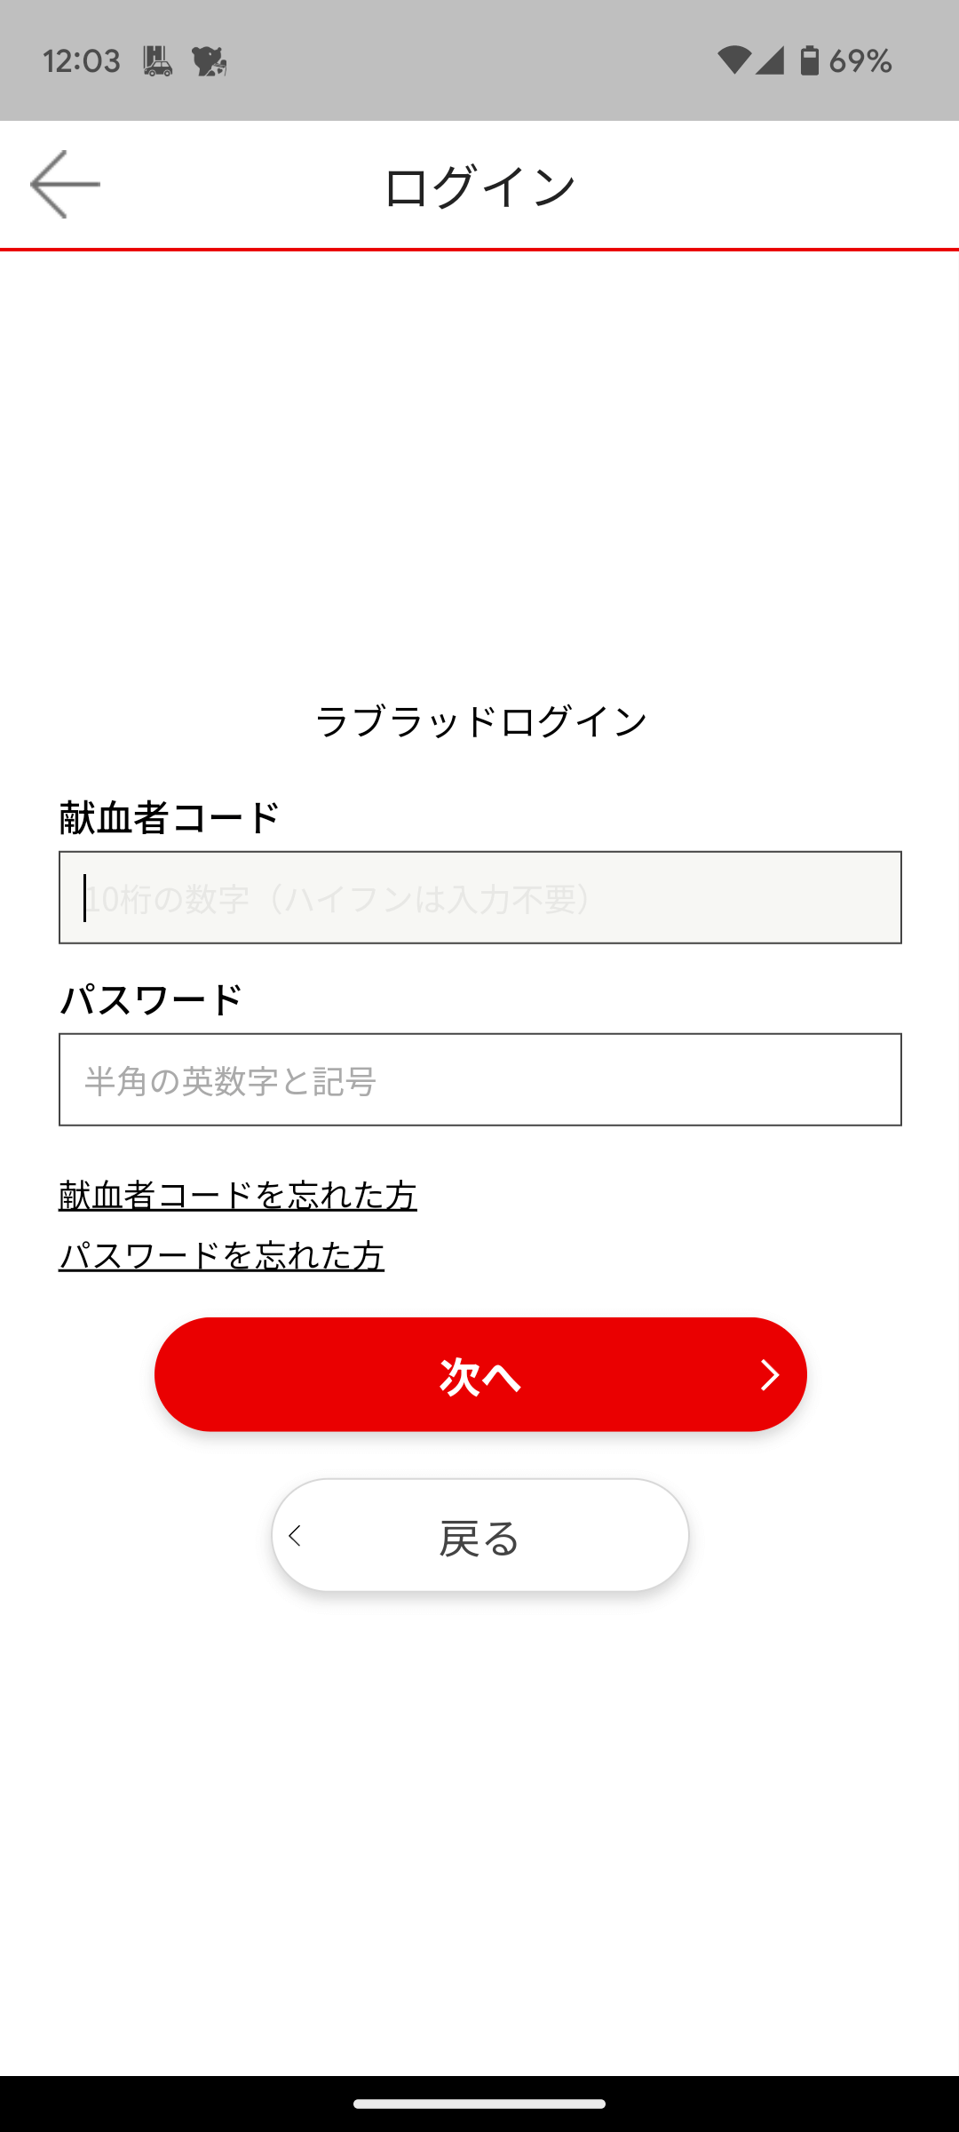
Task: Open the パスワードを忘れた方 link
Action: pyautogui.click(x=221, y=1256)
